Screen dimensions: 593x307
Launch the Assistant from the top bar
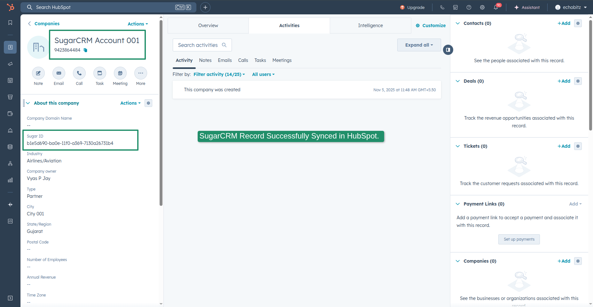527,7
